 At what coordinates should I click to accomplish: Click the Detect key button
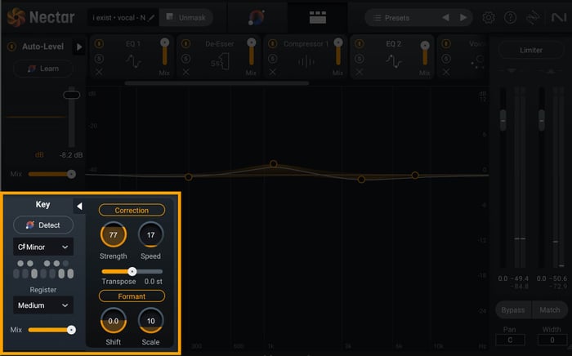tap(43, 225)
